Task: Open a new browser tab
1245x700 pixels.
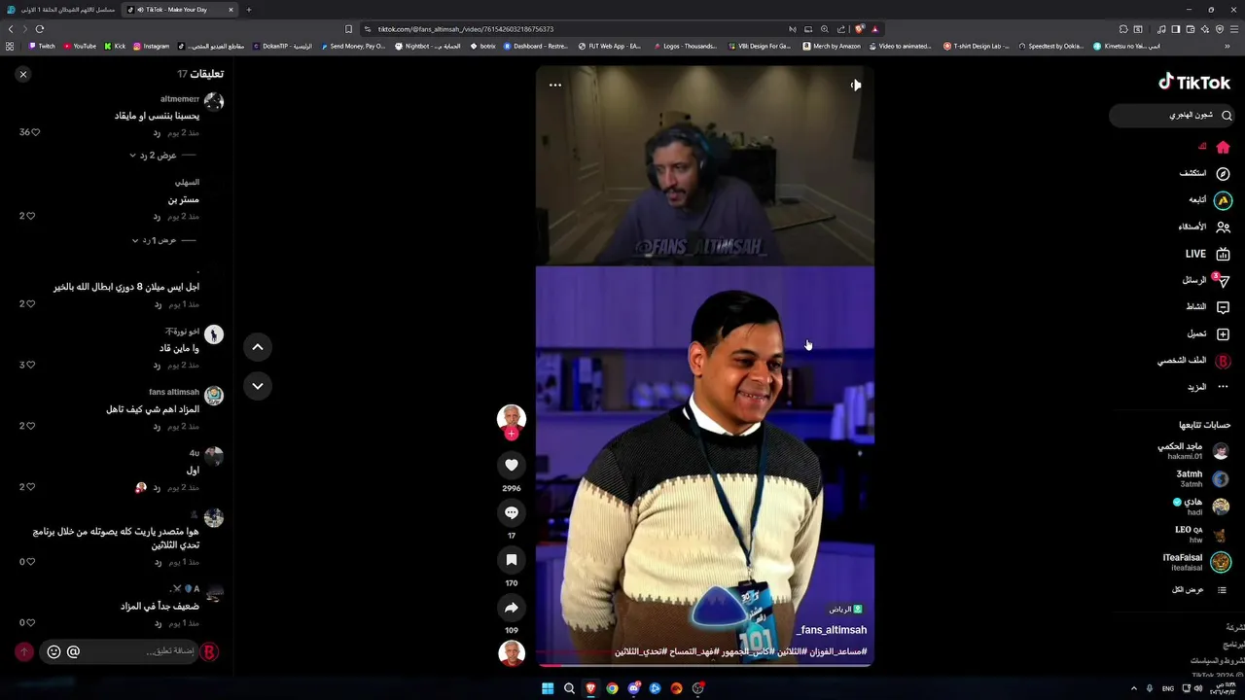Action: [249, 10]
